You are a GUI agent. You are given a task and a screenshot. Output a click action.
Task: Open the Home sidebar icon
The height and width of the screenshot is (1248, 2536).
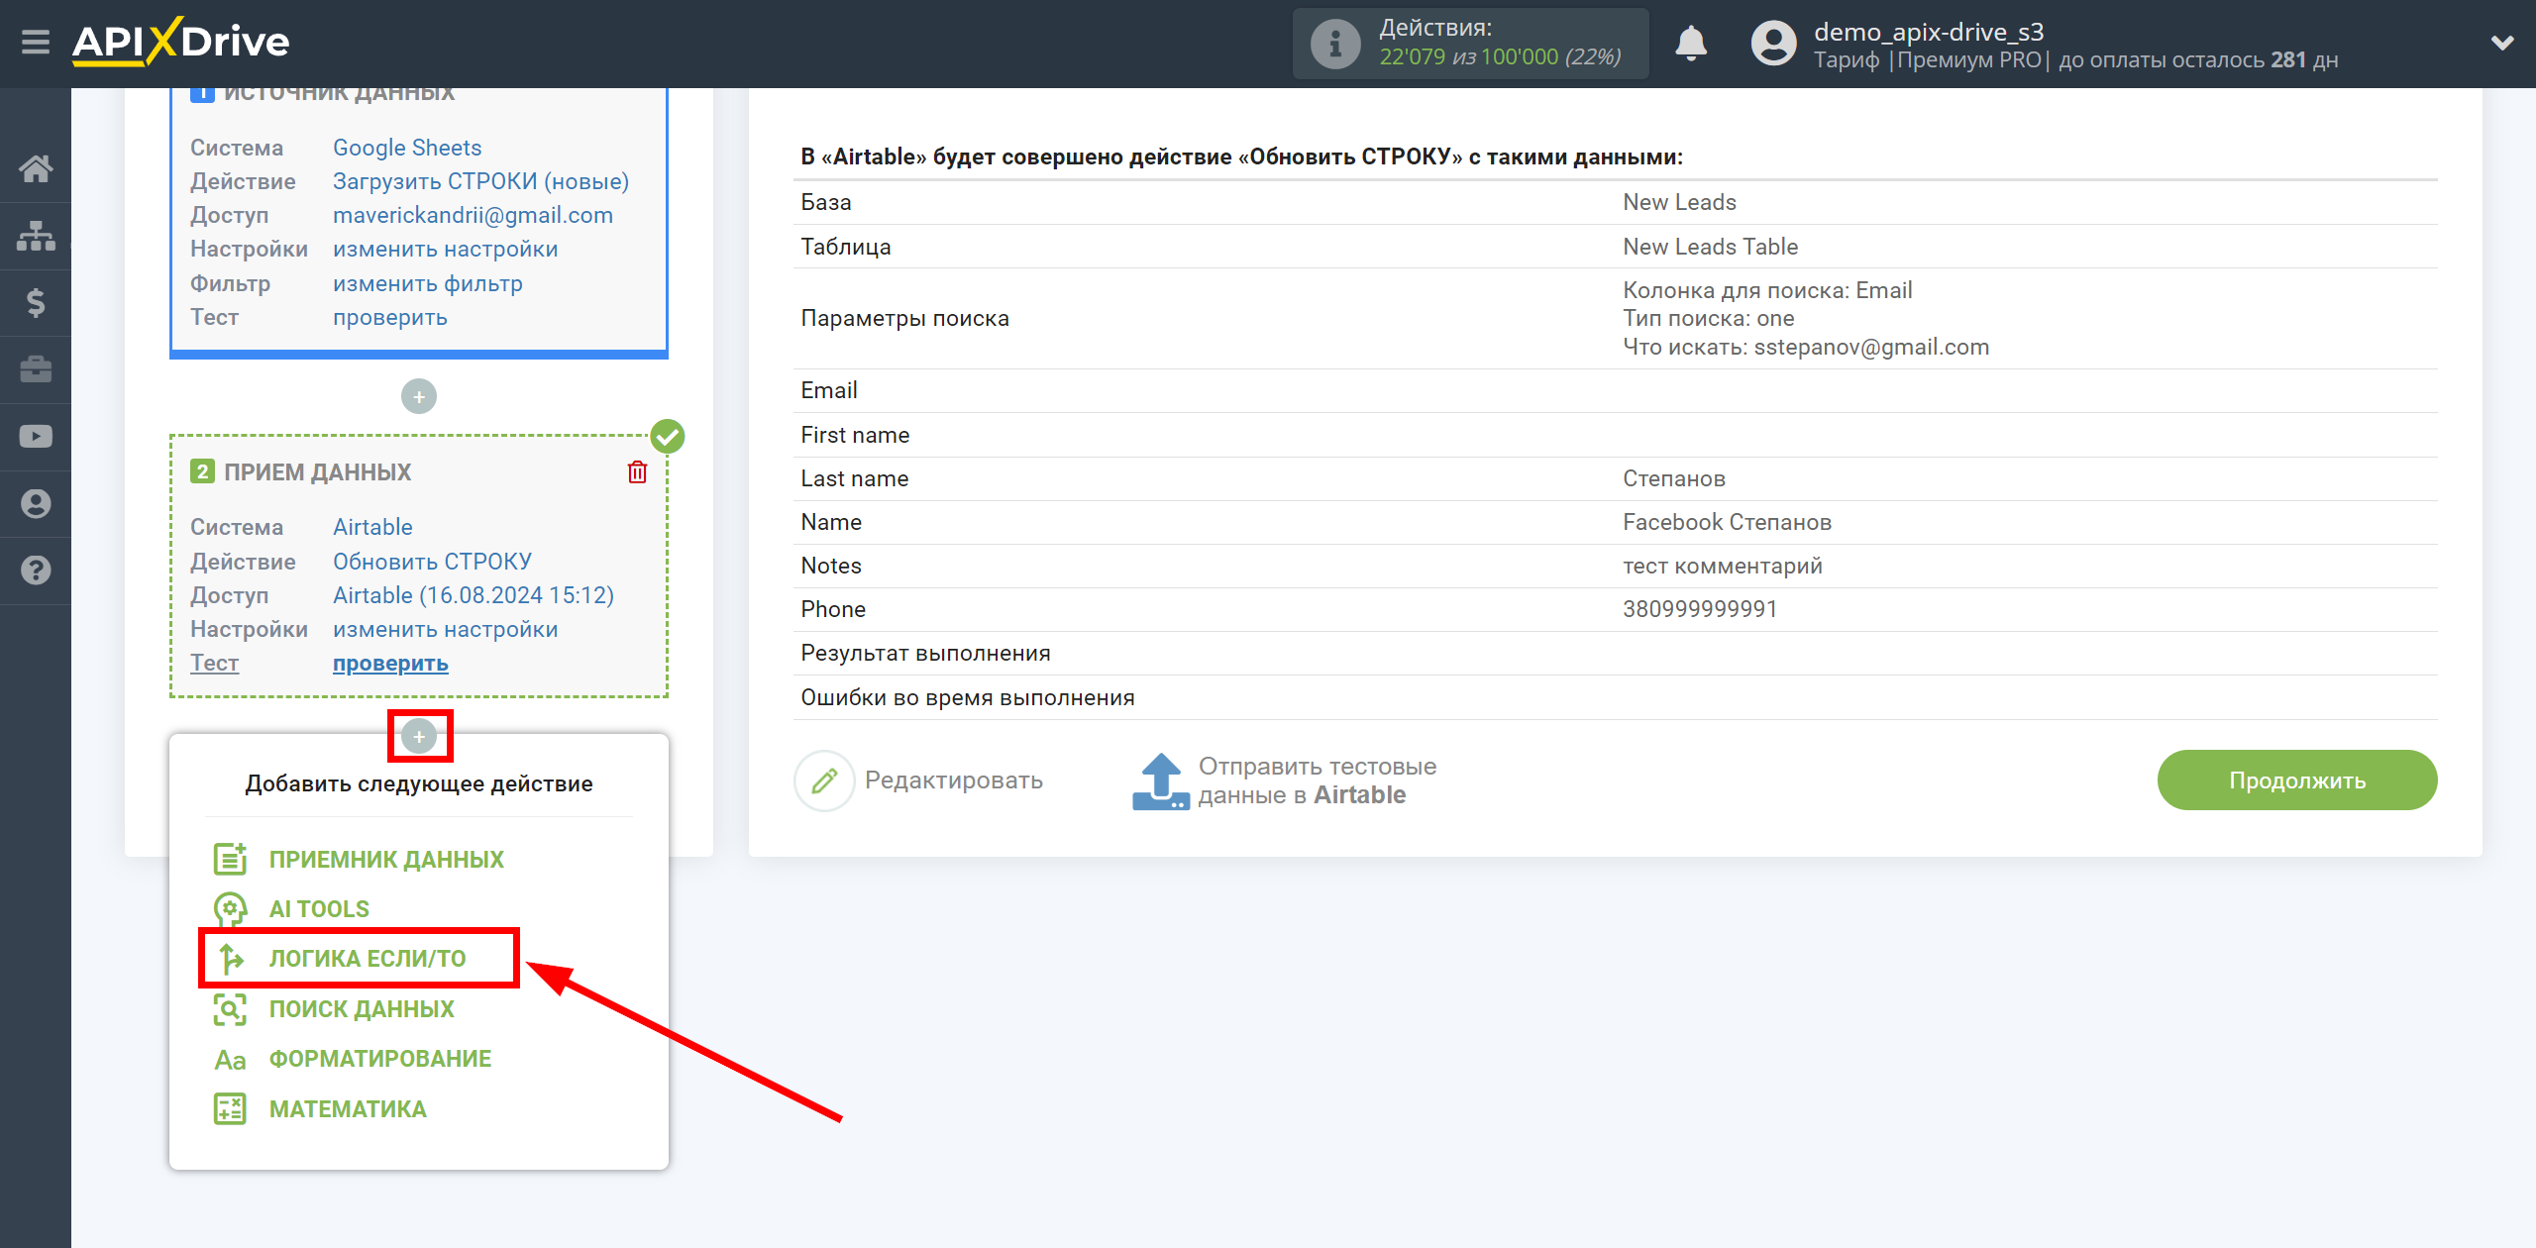tap(36, 168)
